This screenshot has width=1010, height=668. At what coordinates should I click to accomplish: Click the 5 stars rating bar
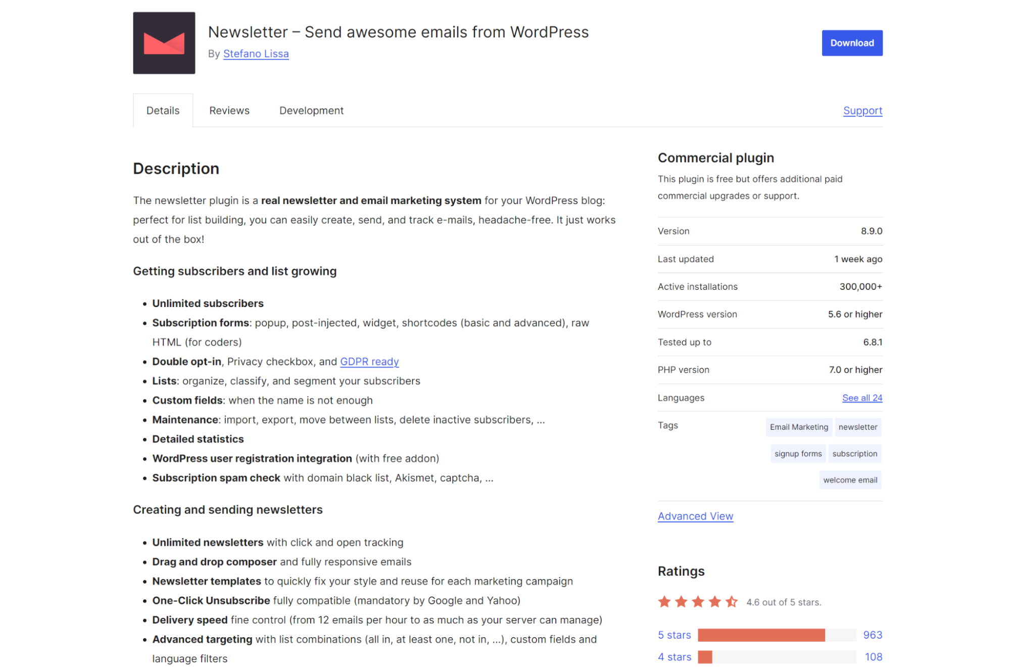coord(777,635)
